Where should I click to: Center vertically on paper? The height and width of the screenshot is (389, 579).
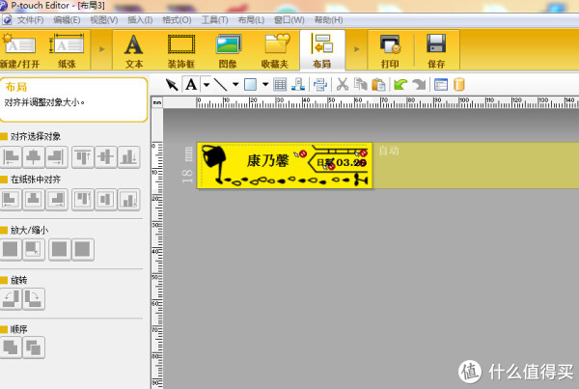[105, 200]
